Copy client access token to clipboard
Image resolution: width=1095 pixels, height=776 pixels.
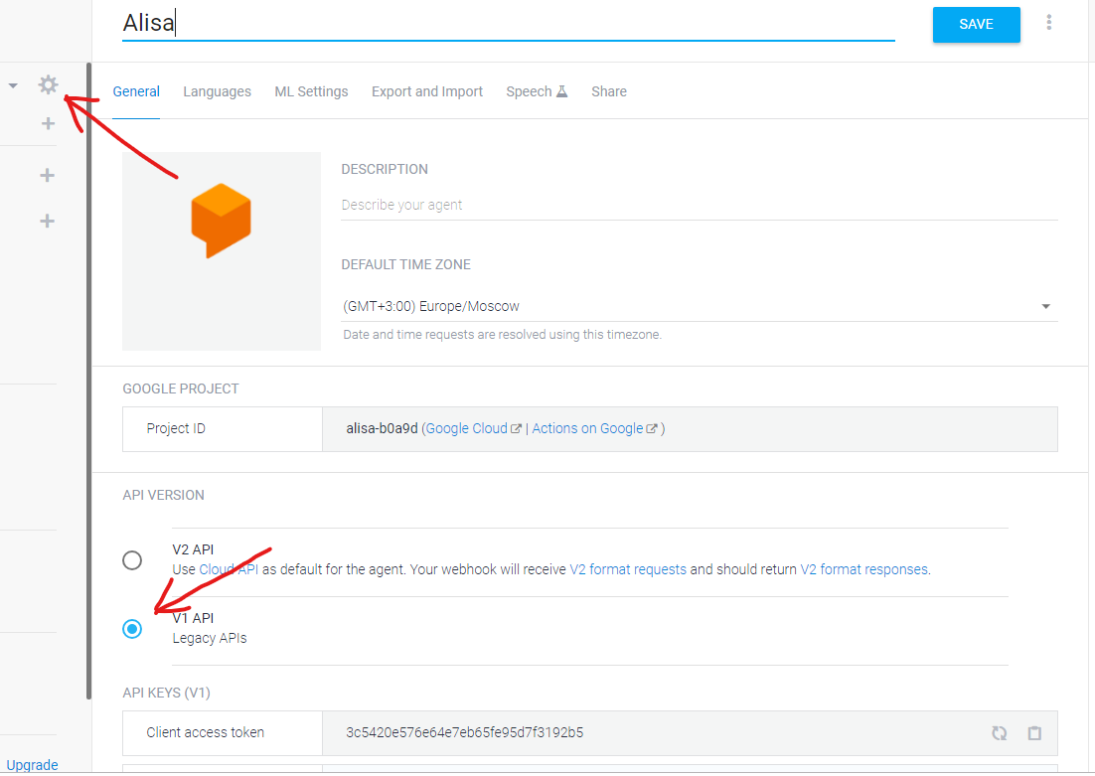[x=1034, y=733]
